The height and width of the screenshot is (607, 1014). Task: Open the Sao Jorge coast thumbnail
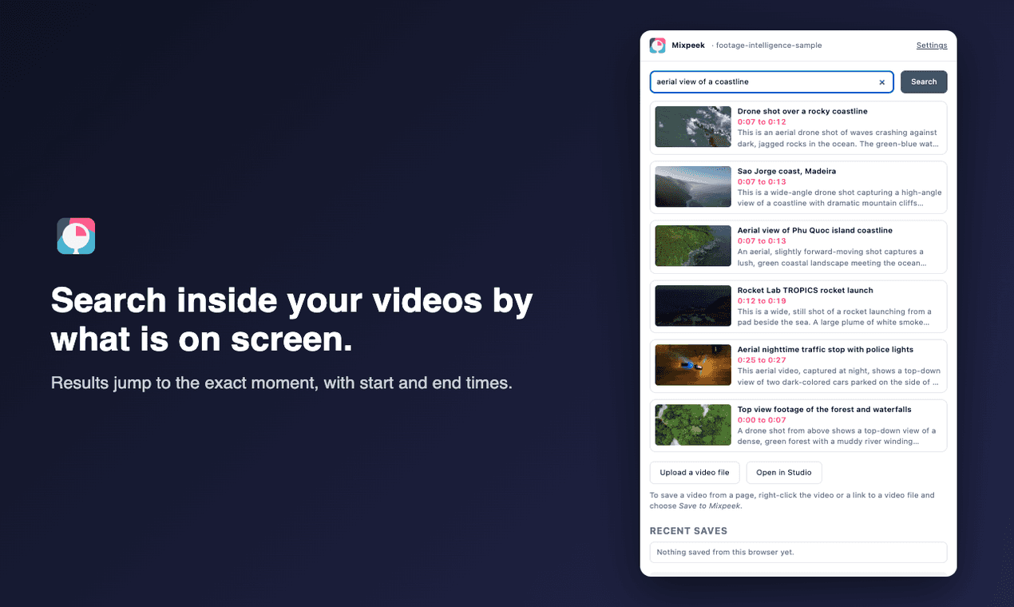click(x=693, y=187)
